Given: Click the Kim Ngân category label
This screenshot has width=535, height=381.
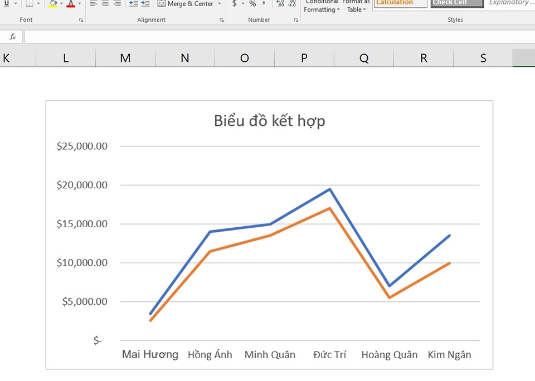Looking at the screenshot, I should (449, 355).
